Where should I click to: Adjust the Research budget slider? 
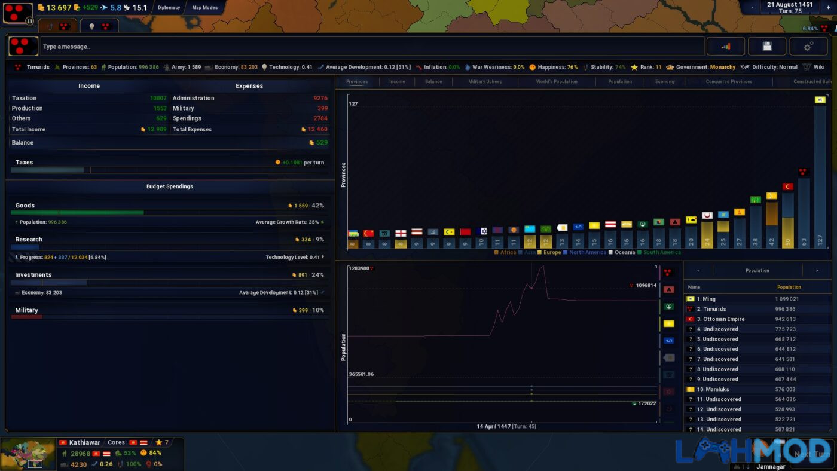(169, 247)
